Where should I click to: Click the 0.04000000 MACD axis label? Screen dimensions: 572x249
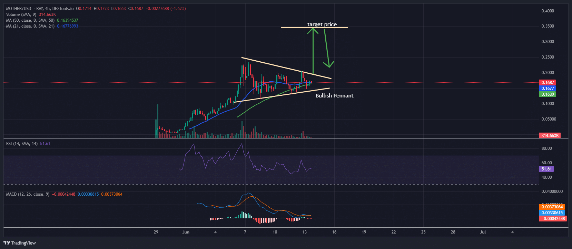coord(552,191)
